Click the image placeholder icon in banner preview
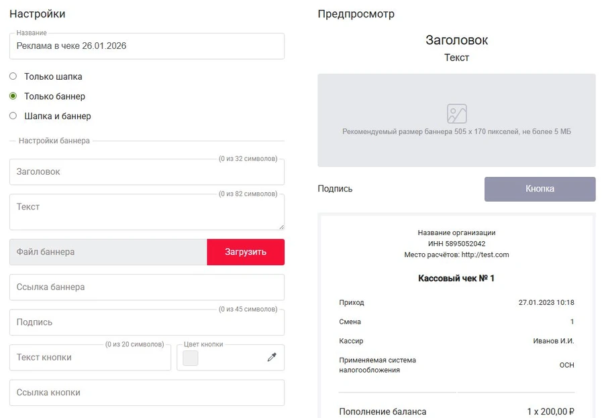The height and width of the screenshot is (418, 604). point(456,113)
